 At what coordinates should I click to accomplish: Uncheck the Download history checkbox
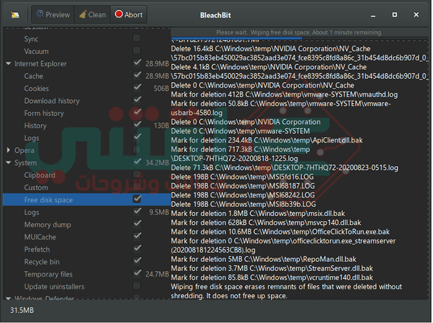[x=137, y=100]
